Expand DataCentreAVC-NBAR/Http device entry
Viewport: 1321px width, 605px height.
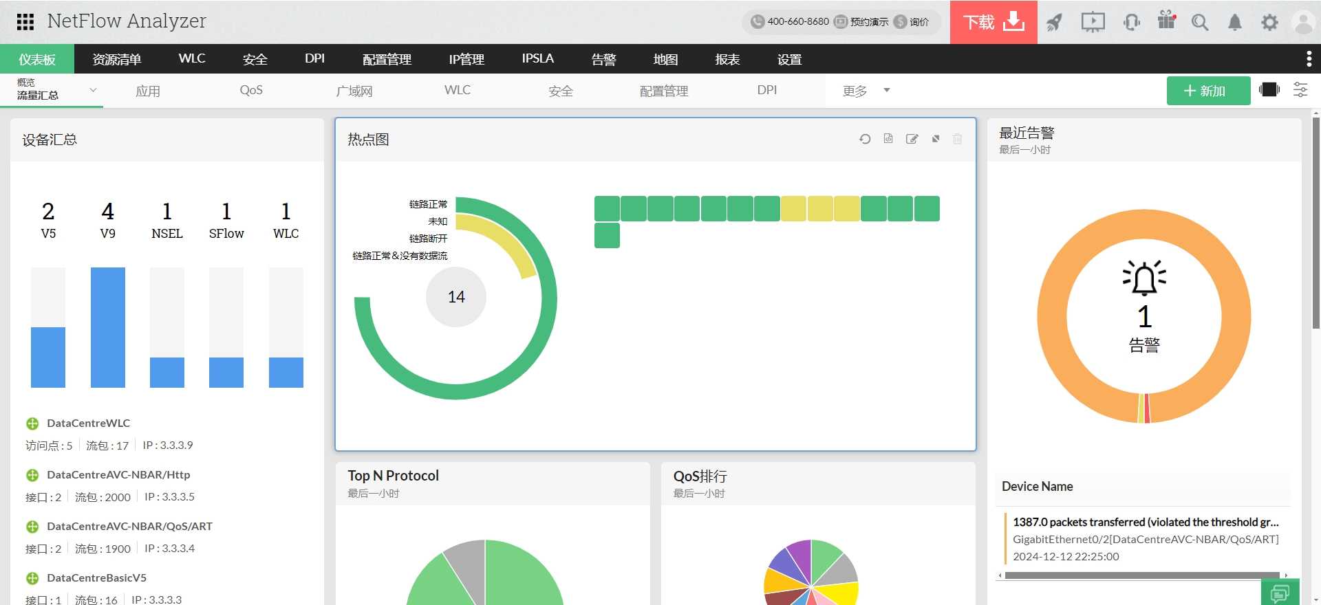tap(32, 475)
